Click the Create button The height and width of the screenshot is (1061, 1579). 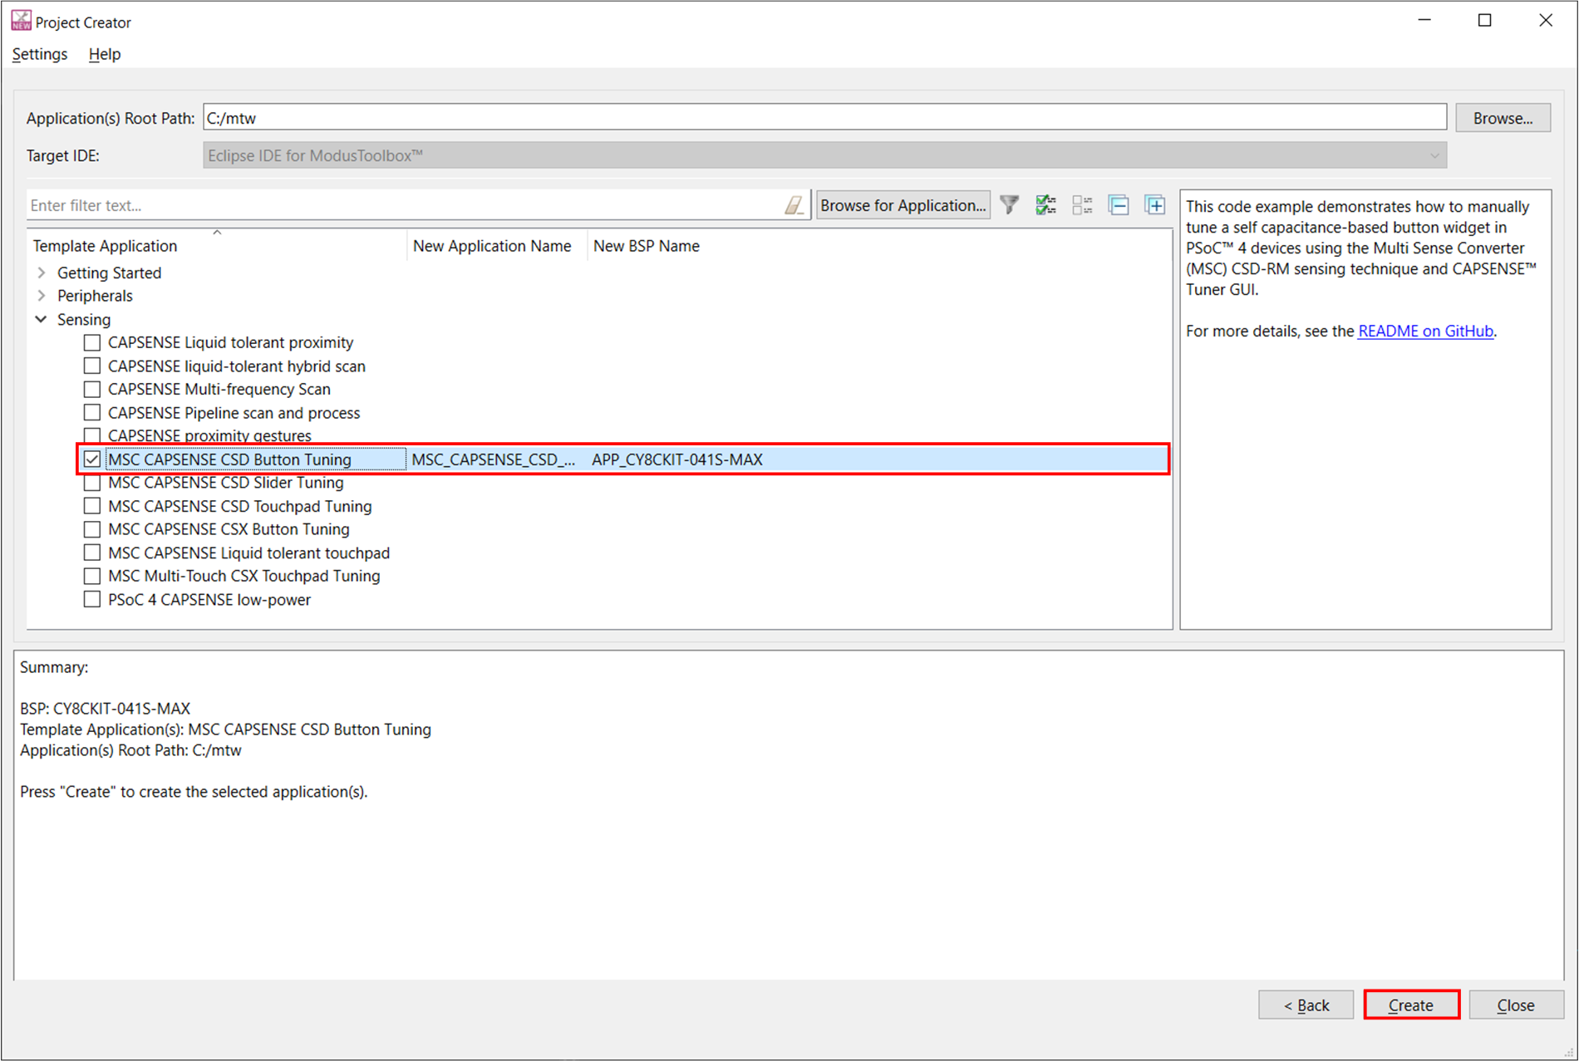tap(1411, 1005)
